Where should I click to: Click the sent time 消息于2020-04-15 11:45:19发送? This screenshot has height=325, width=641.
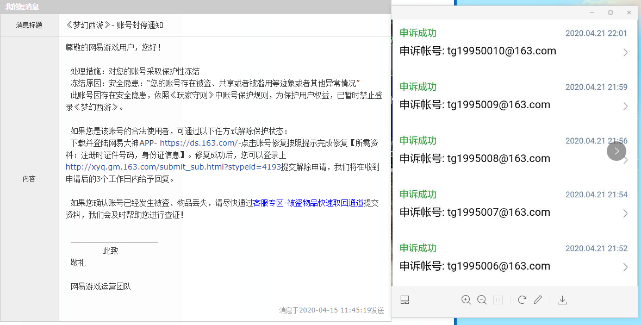click(x=332, y=311)
